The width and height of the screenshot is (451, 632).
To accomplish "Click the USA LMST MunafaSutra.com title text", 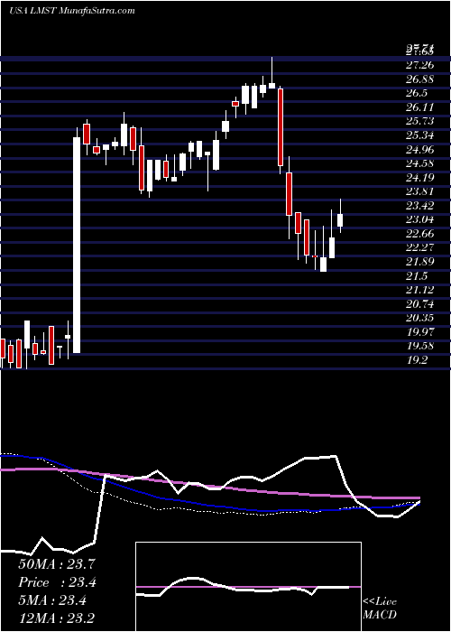I will (71, 11).
